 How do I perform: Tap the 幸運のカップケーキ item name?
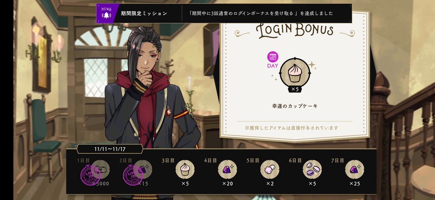click(295, 106)
